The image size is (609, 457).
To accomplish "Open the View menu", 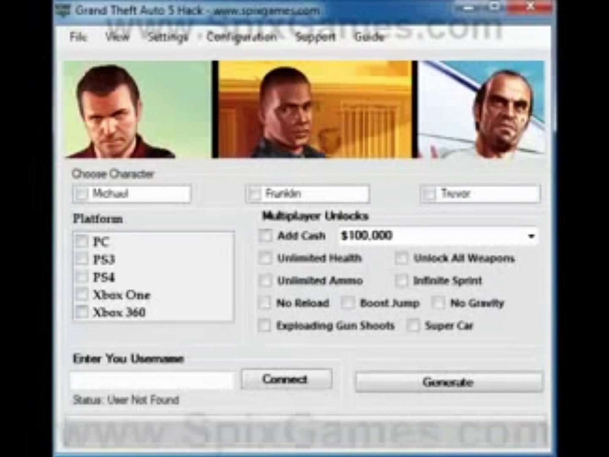I will [x=117, y=37].
